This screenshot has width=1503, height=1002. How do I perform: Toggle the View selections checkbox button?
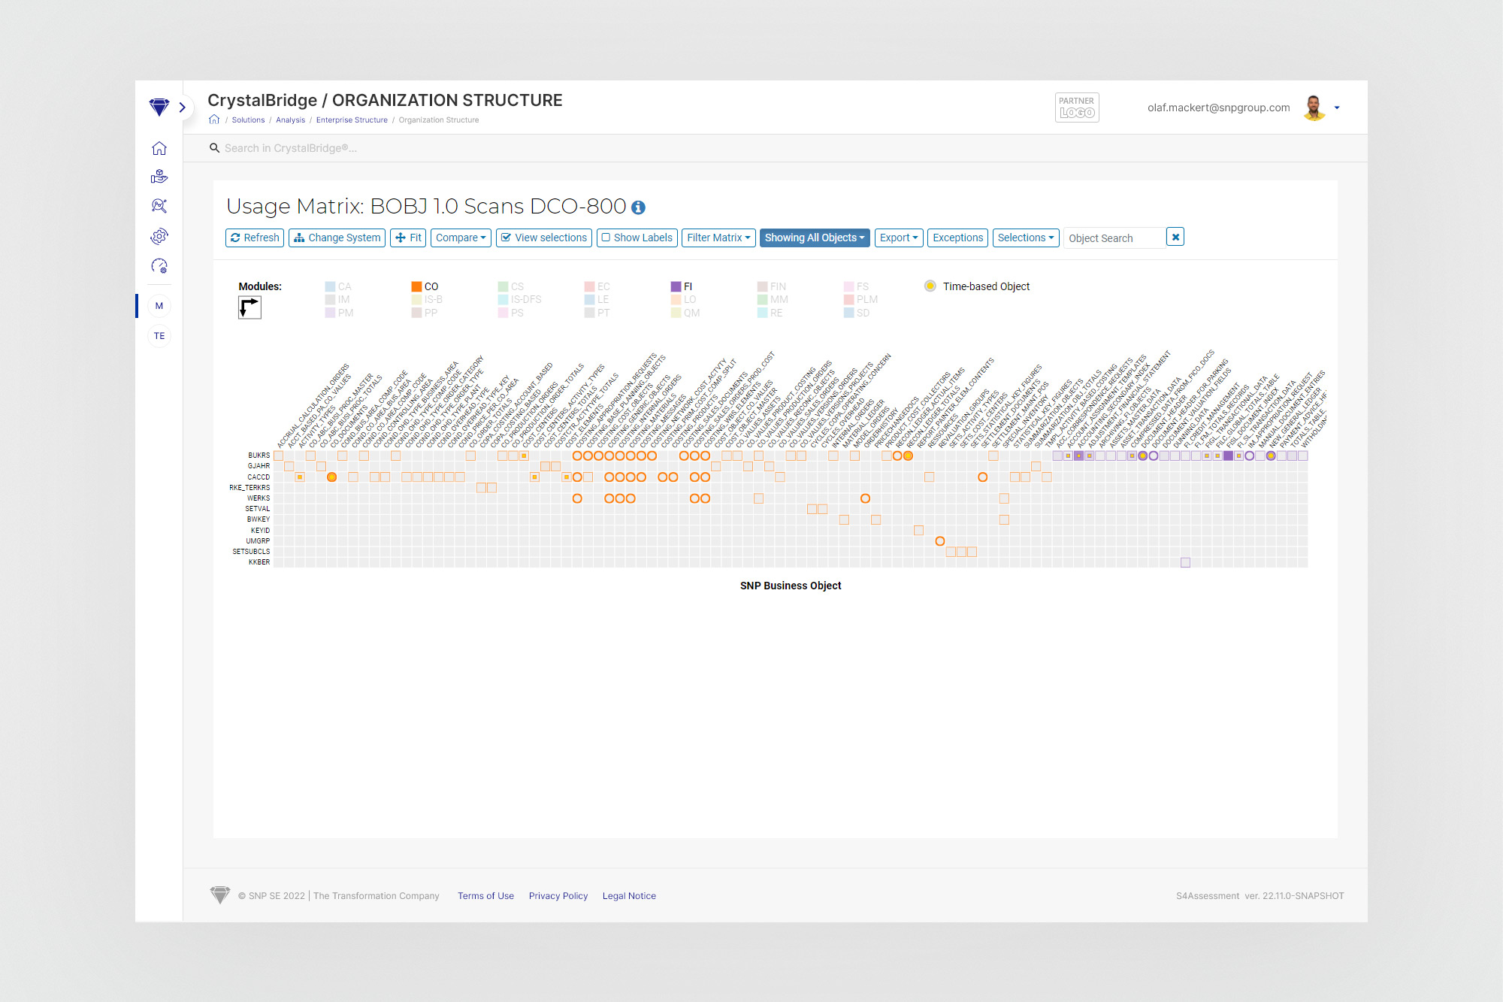[x=544, y=238]
